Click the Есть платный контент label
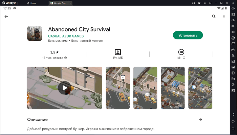The height and width of the screenshot is (135, 237). coord(87,41)
